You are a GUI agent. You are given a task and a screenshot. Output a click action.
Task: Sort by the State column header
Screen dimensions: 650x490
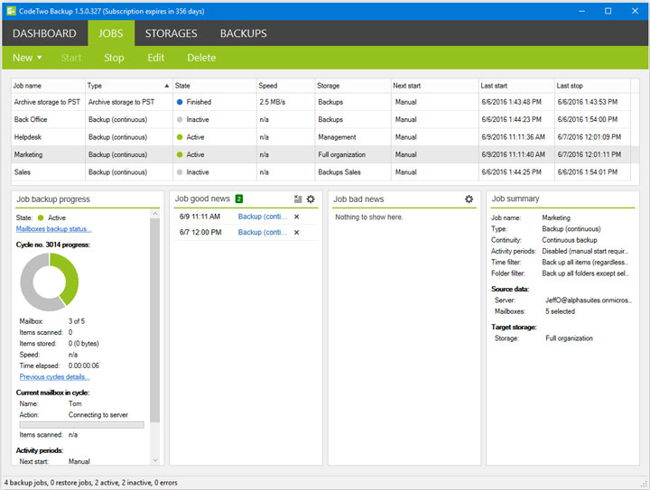(x=214, y=86)
